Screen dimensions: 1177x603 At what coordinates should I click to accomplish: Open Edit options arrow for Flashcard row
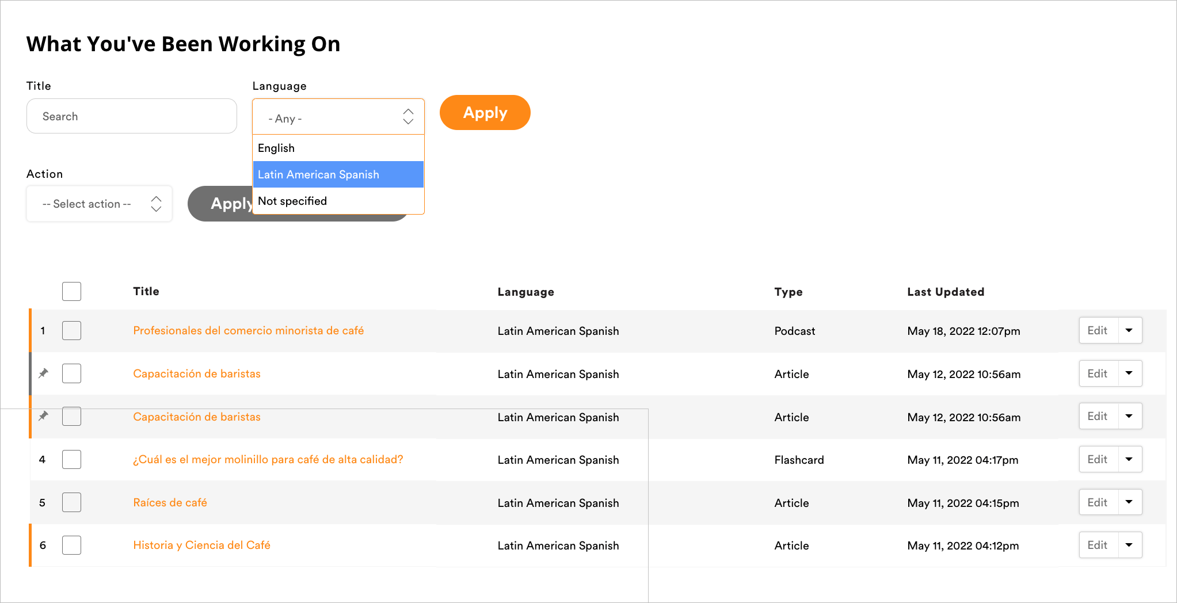pyautogui.click(x=1129, y=459)
